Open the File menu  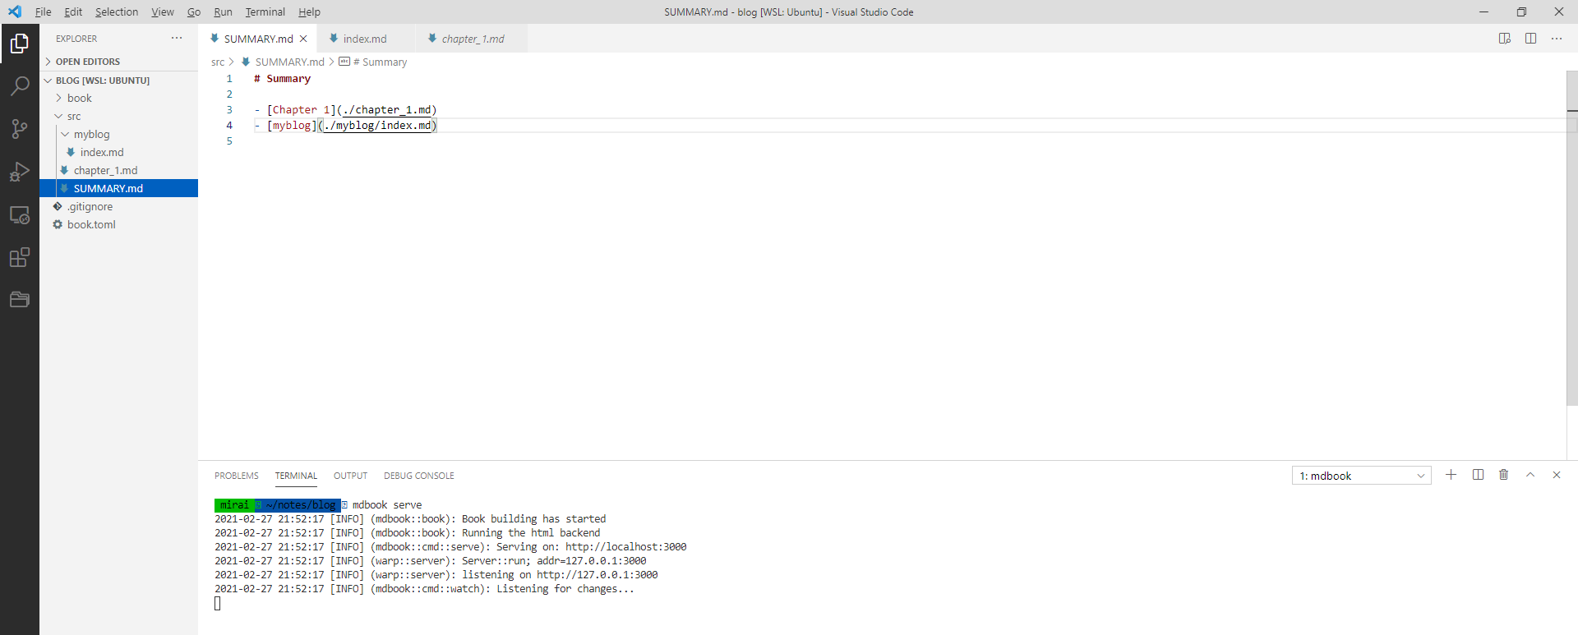coord(44,12)
